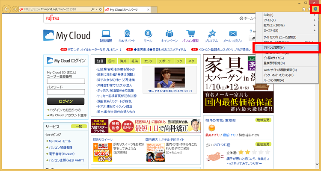Click the address bar search magnifier icon
Viewport: 321px width, 171px height.
pos(93,9)
